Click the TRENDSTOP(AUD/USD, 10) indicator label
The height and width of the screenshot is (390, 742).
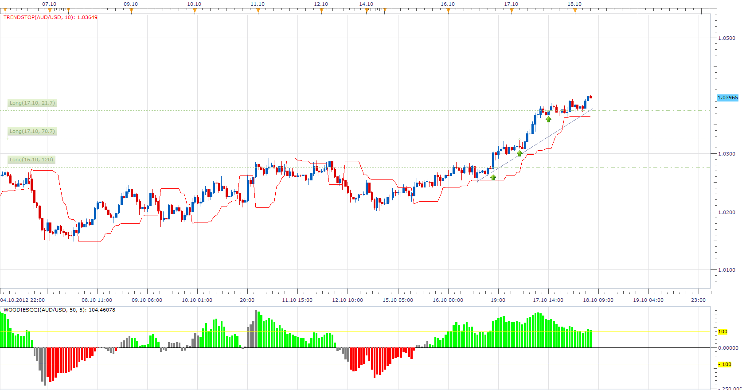click(51, 17)
